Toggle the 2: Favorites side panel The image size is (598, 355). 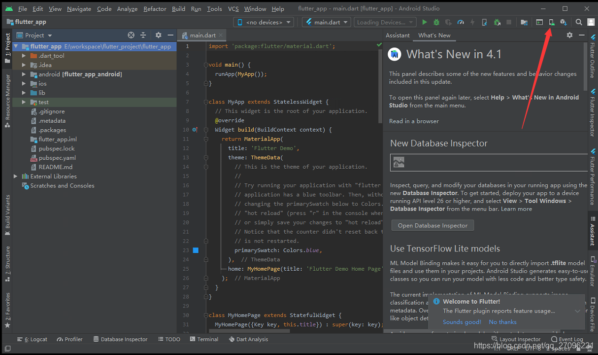(7, 311)
